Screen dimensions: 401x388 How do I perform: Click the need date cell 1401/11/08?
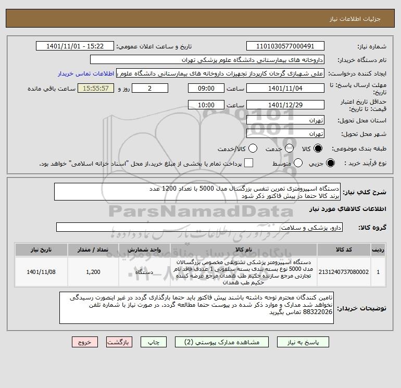pos(41,272)
